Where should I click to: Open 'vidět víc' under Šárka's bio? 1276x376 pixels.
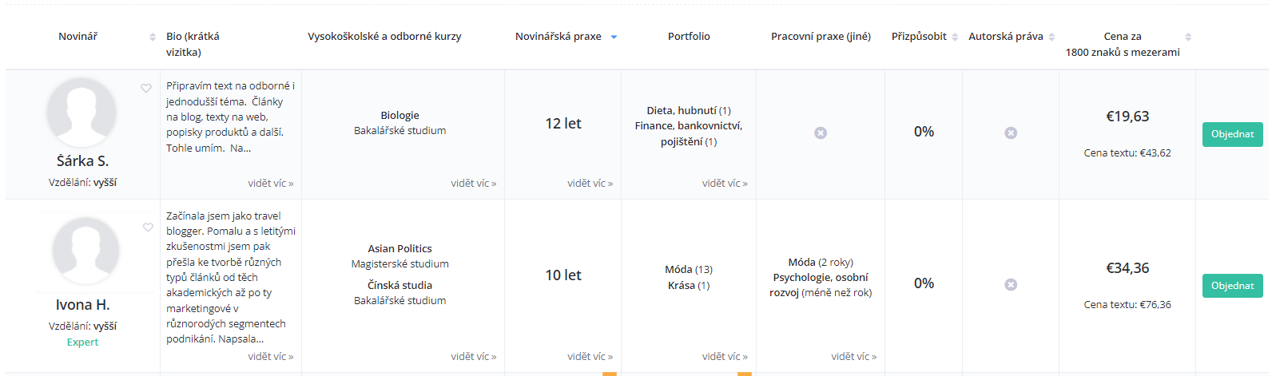click(270, 184)
